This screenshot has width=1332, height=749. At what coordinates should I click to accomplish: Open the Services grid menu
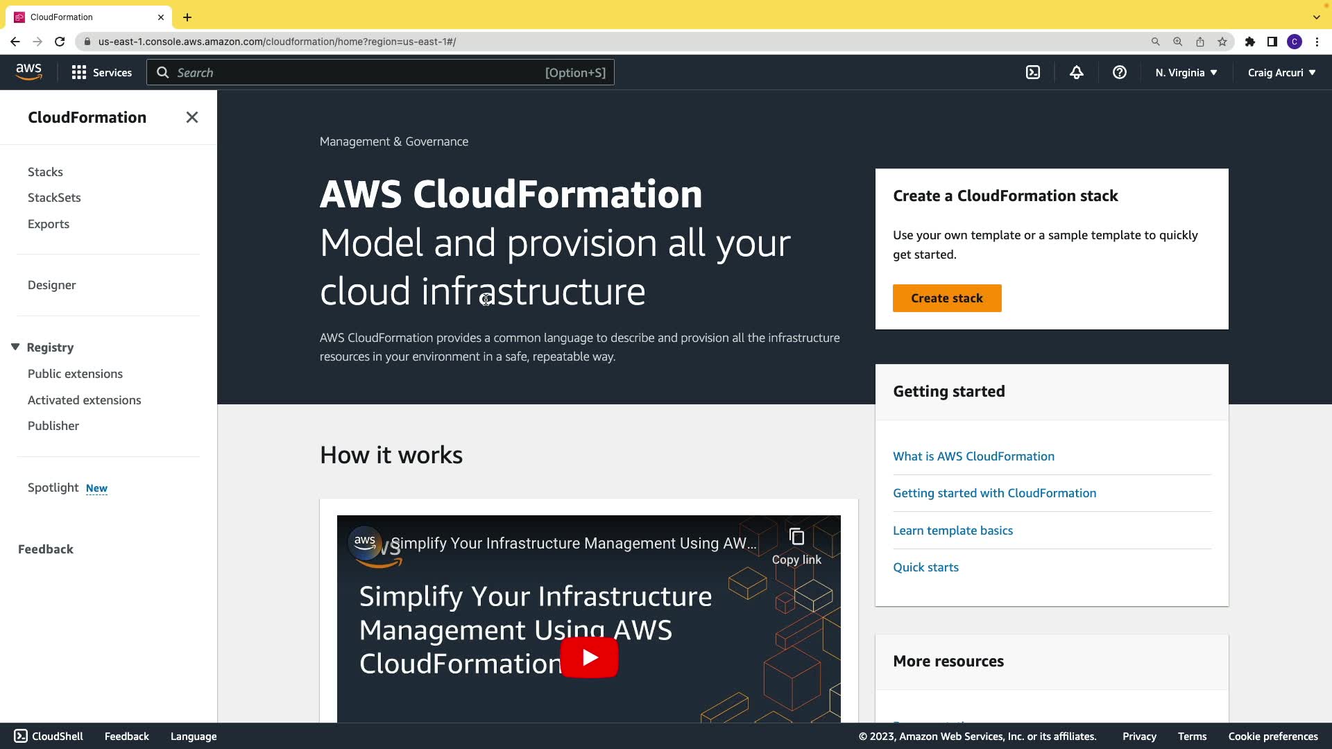coord(101,73)
